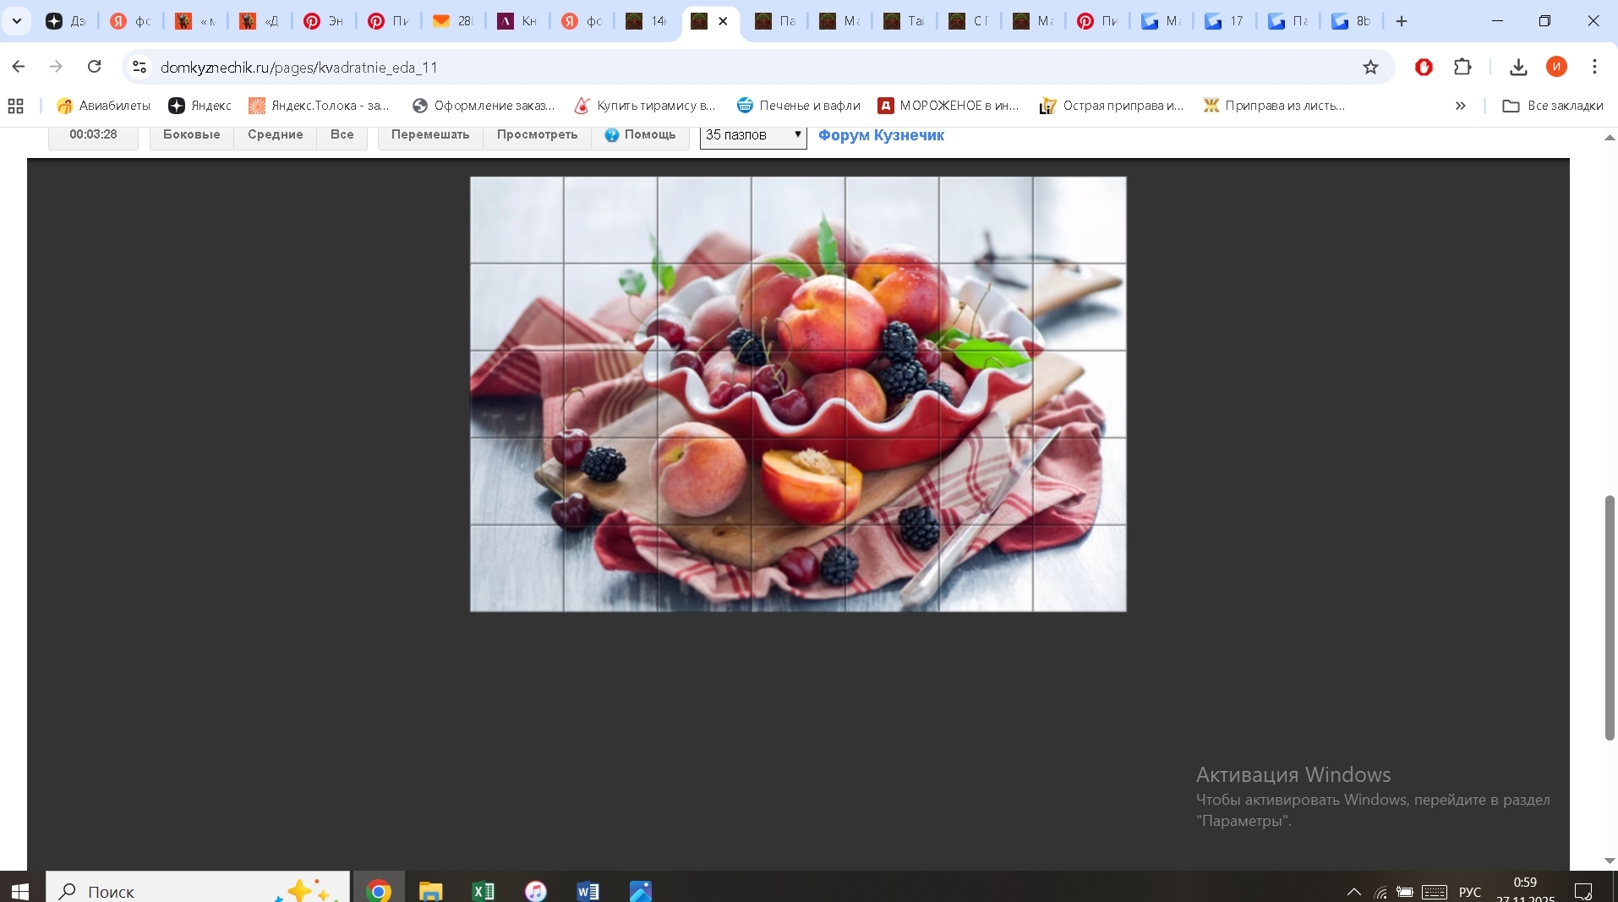Click the puzzle timer 00:03:28

point(93,135)
